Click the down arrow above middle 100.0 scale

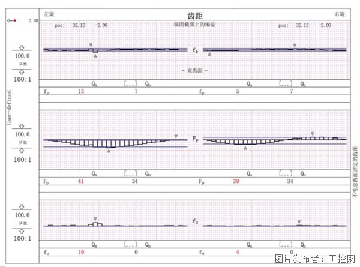click(22, 127)
